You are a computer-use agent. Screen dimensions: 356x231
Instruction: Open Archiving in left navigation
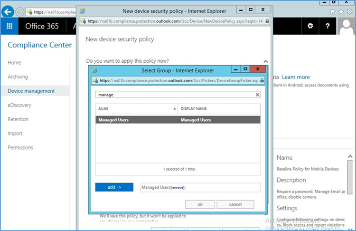pos(18,77)
